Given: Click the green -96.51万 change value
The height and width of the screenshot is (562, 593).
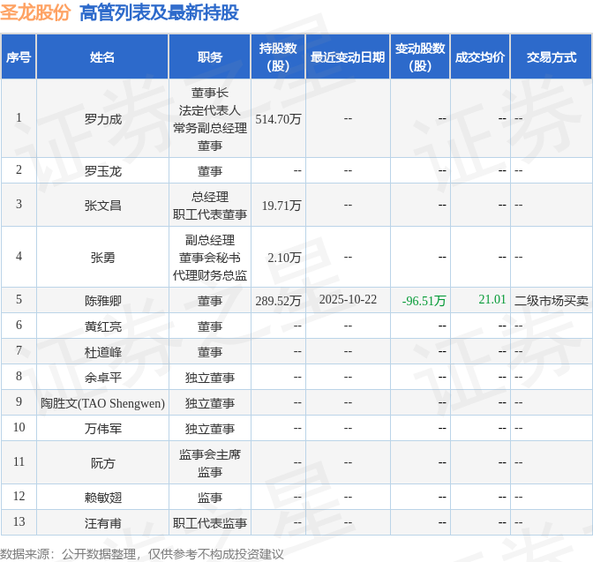Looking at the screenshot, I should (x=424, y=301).
